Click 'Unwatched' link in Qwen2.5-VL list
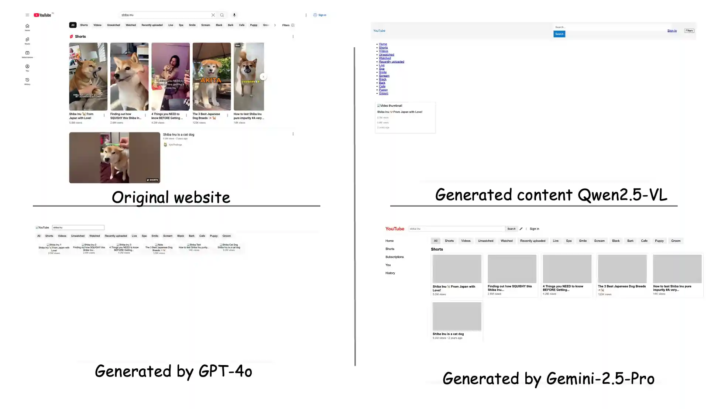The width and height of the screenshot is (728, 409). tap(386, 55)
